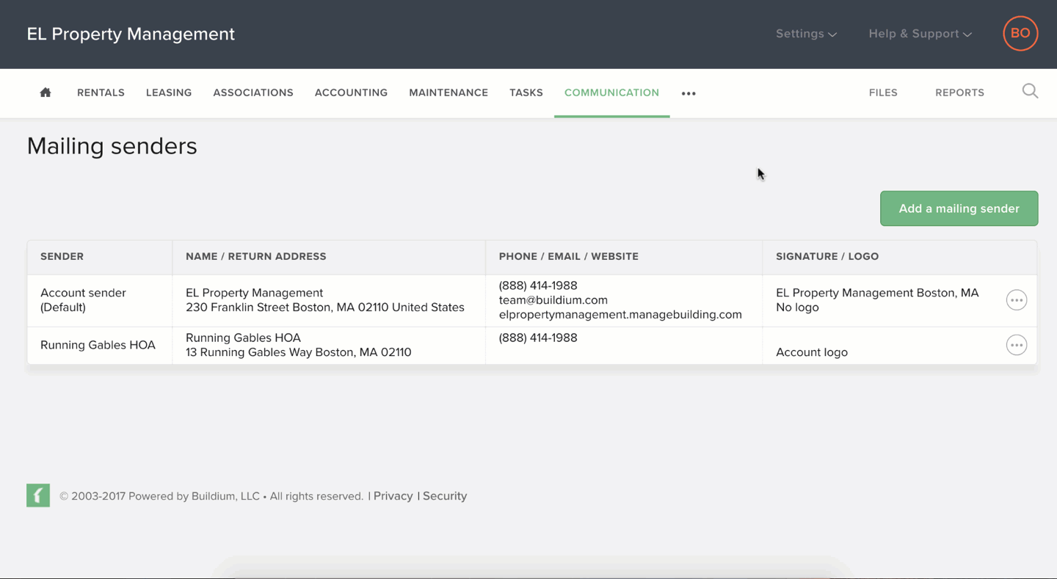The height and width of the screenshot is (579, 1057).
Task: Open the Reports section
Action: pos(959,92)
